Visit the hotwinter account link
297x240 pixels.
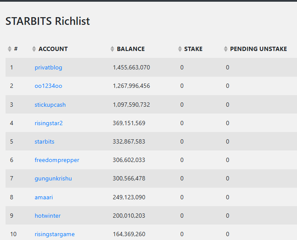pyautogui.click(x=48, y=216)
